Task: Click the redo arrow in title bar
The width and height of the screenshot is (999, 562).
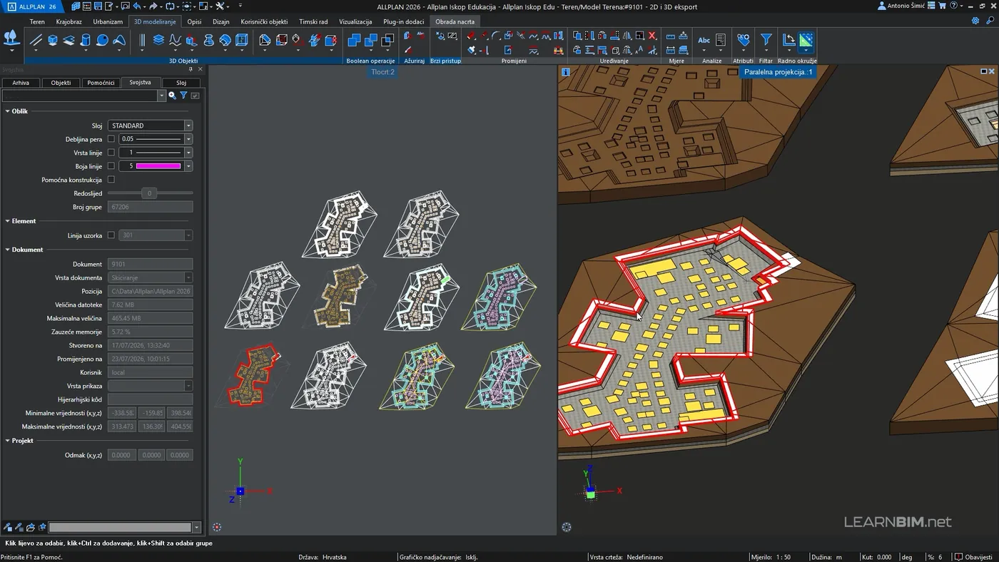Action: (x=153, y=6)
